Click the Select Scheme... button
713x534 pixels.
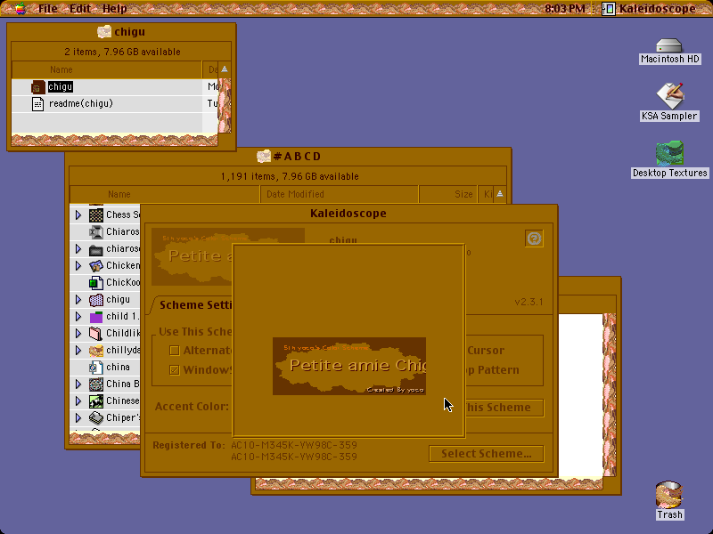click(486, 454)
